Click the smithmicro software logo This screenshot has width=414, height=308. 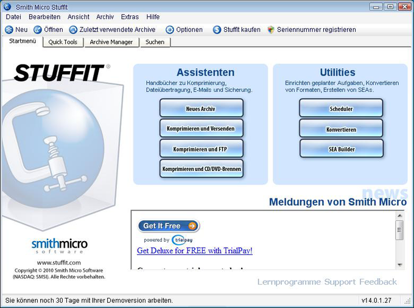click(x=60, y=246)
